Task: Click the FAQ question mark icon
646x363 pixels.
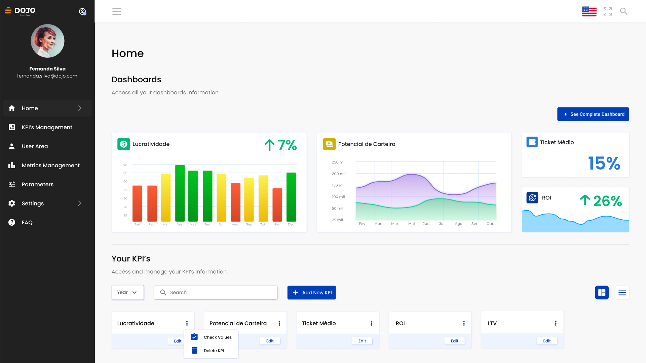Action: [x=12, y=222]
